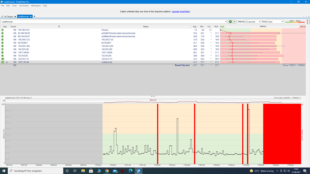Click the Avg column header
The height and width of the screenshot is (174, 310).
[195, 27]
